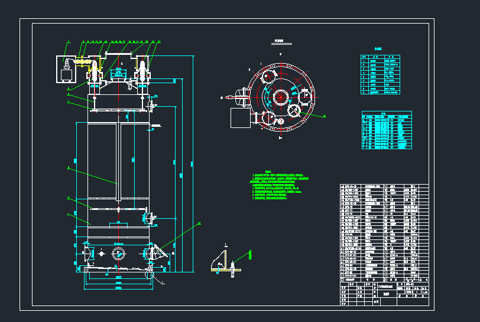The height and width of the screenshot is (322, 480).
Task: Click the center hub of circular plan view
Action: click(x=282, y=94)
